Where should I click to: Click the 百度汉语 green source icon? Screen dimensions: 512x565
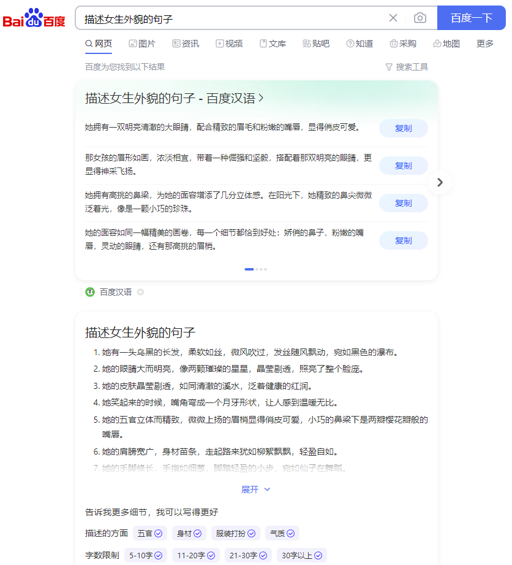(x=90, y=292)
